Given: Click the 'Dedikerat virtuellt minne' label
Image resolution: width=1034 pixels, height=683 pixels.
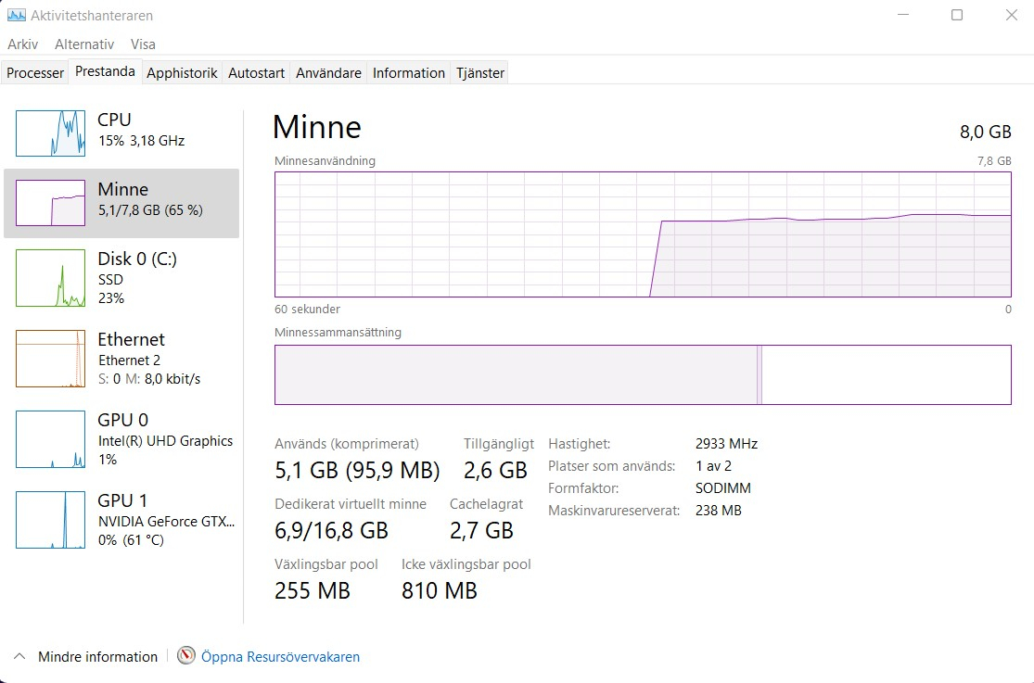Looking at the screenshot, I should point(351,504).
